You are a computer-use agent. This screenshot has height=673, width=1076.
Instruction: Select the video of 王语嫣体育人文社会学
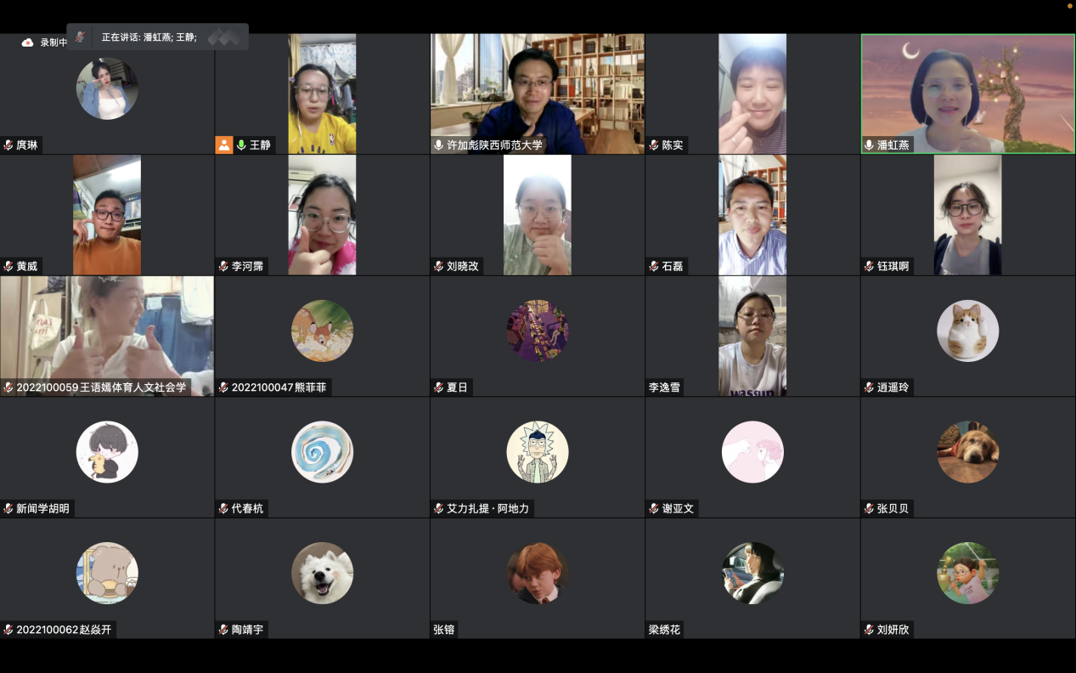[107, 336]
